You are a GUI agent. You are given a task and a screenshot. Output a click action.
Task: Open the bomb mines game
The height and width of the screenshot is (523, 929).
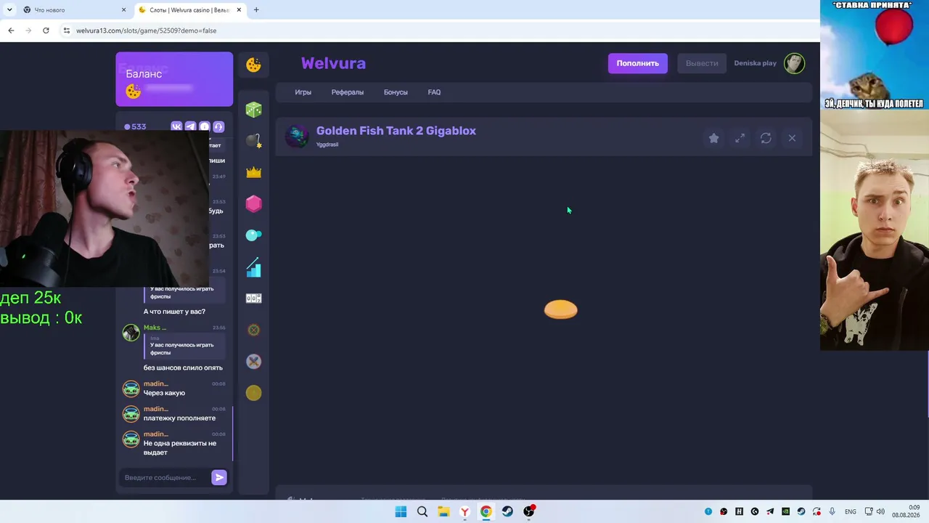253,141
